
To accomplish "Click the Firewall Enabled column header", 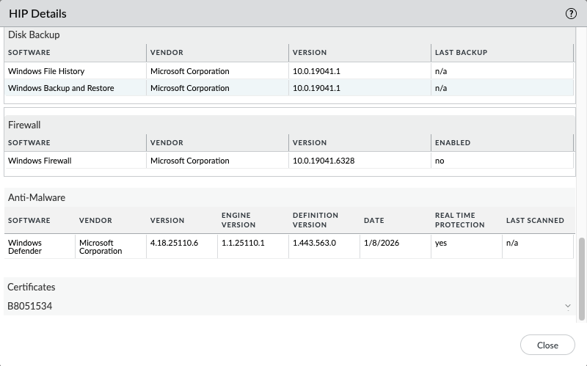I will click(452, 142).
